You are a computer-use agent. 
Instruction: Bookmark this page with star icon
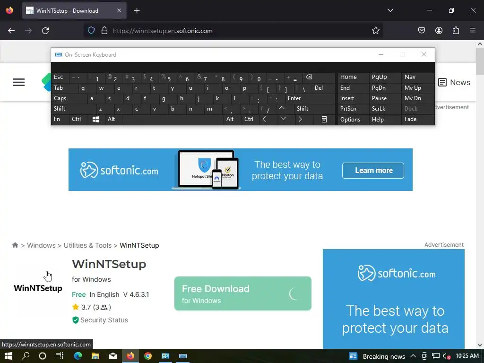pyautogui.click(x=376, y=31)
